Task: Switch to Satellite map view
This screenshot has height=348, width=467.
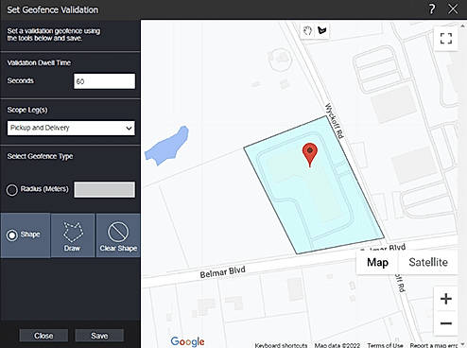Action: point(428,262)
